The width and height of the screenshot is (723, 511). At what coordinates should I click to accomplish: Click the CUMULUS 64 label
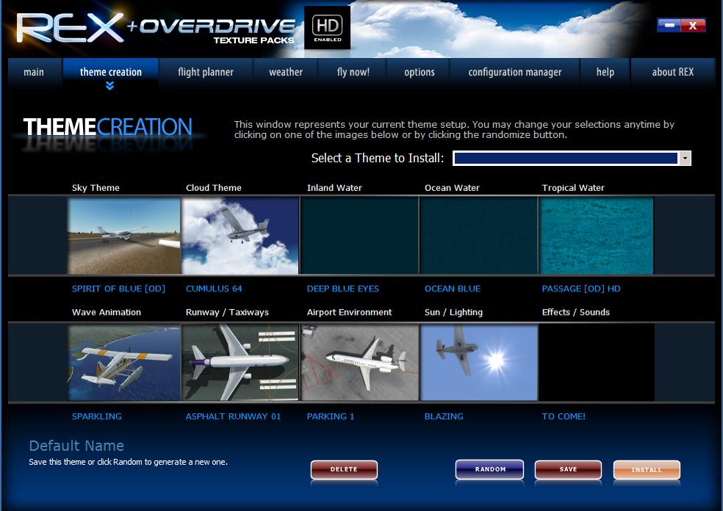pyautogui.click(x=214, y=289)
